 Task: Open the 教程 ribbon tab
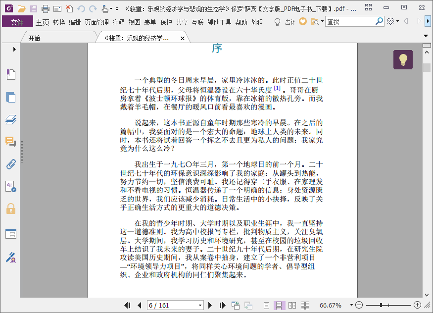(257, 22)
